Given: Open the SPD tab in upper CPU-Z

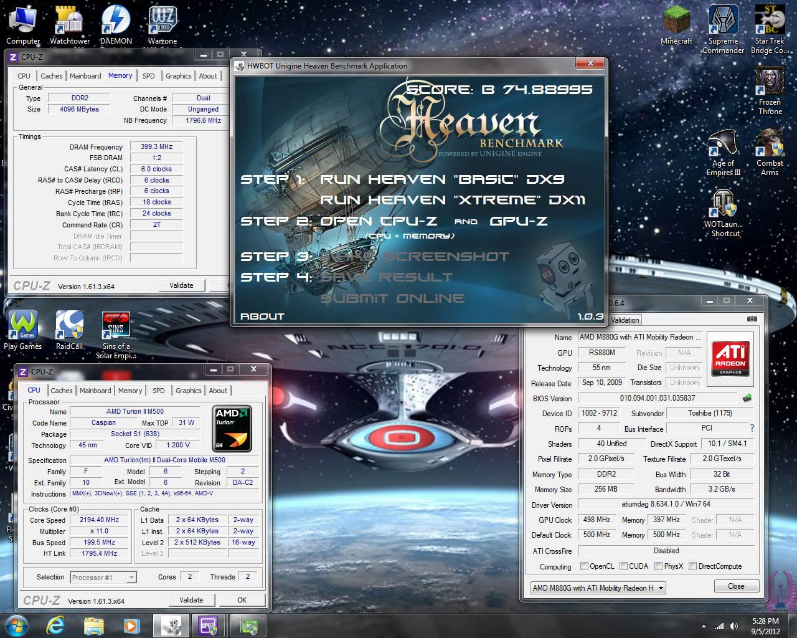Looking at the screenshot, I should (x=148, y=76).
